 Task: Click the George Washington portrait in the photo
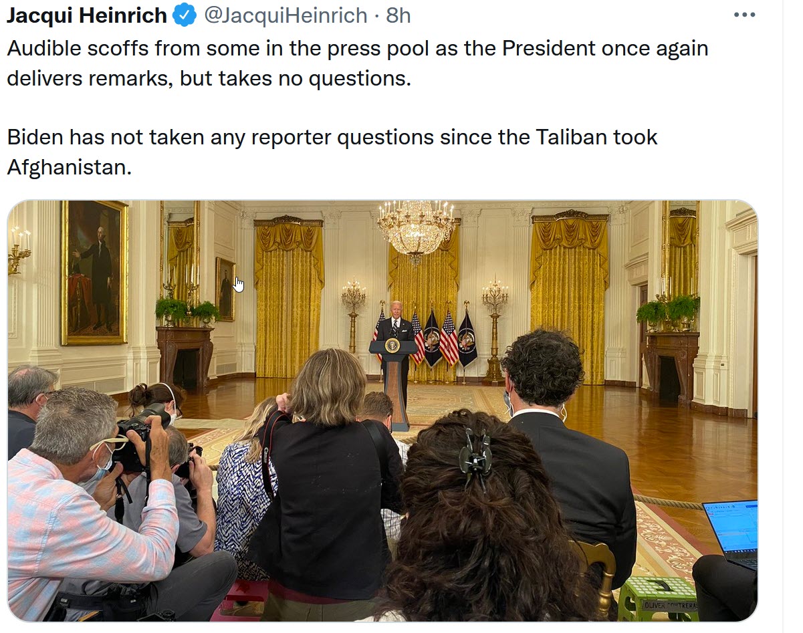pos(94,273)
